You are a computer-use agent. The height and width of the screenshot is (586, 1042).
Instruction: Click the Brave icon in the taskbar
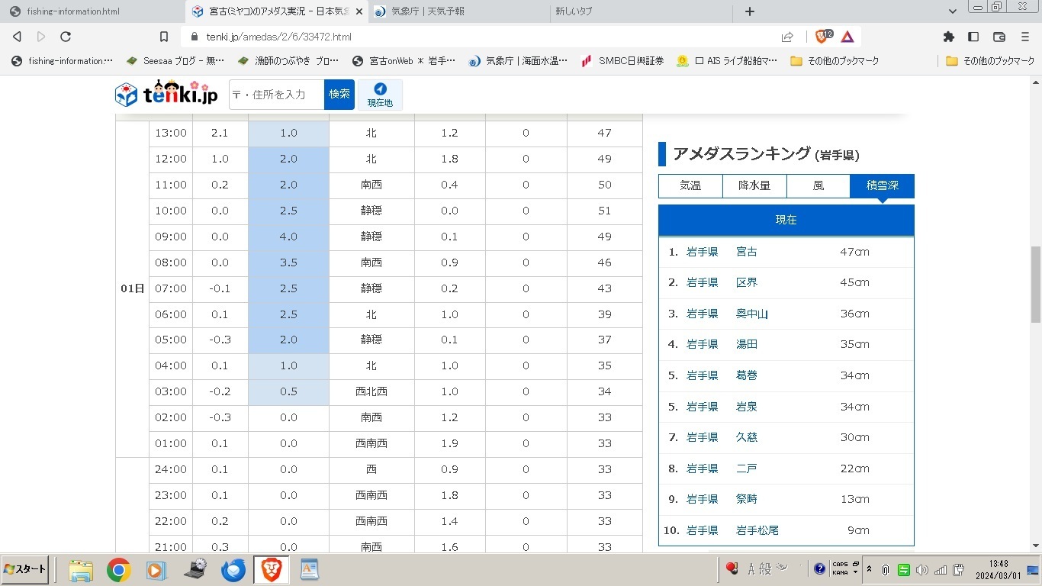tap(272, 570)
